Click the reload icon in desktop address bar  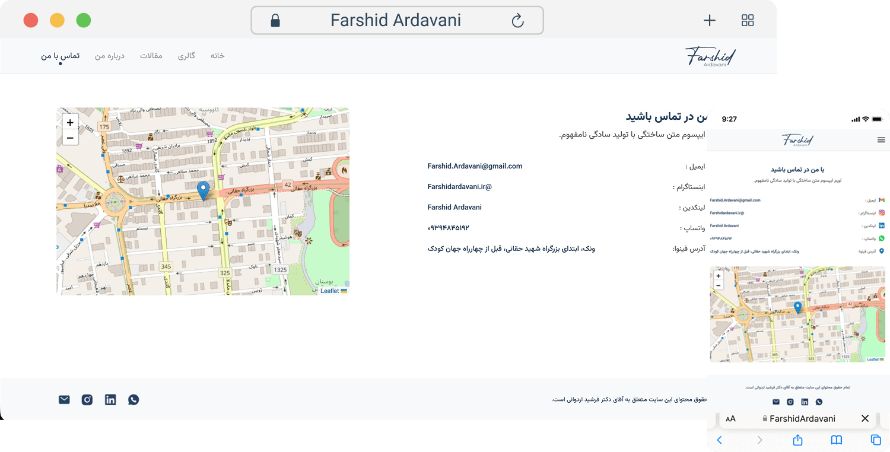(x=517, y=21)
